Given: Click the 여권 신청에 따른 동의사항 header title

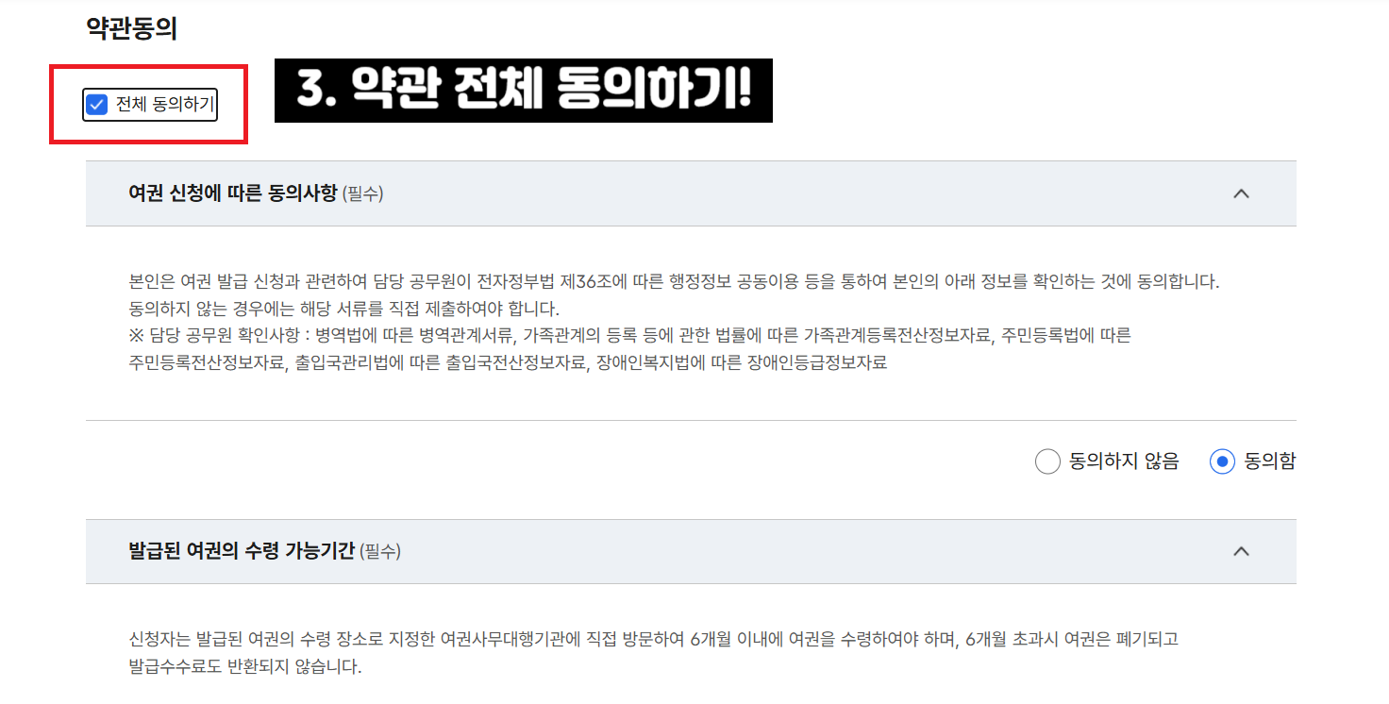Looking at the screenshot, I should (x=233, y=193).
